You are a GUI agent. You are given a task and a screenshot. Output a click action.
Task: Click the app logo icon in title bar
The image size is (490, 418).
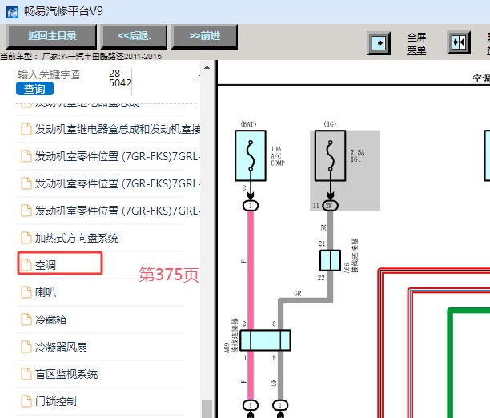[12, 12]
